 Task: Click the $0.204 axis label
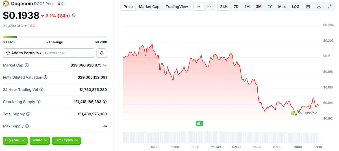click(x=328, y=25)
